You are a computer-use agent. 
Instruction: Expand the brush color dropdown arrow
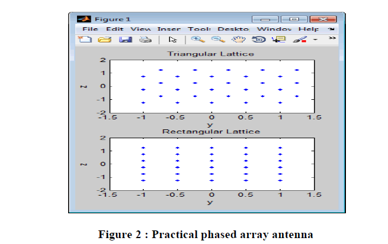coord(315,40)
